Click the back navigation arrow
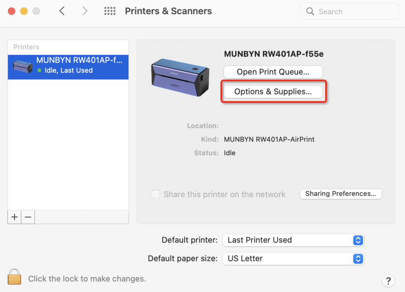 coord(62,11)
